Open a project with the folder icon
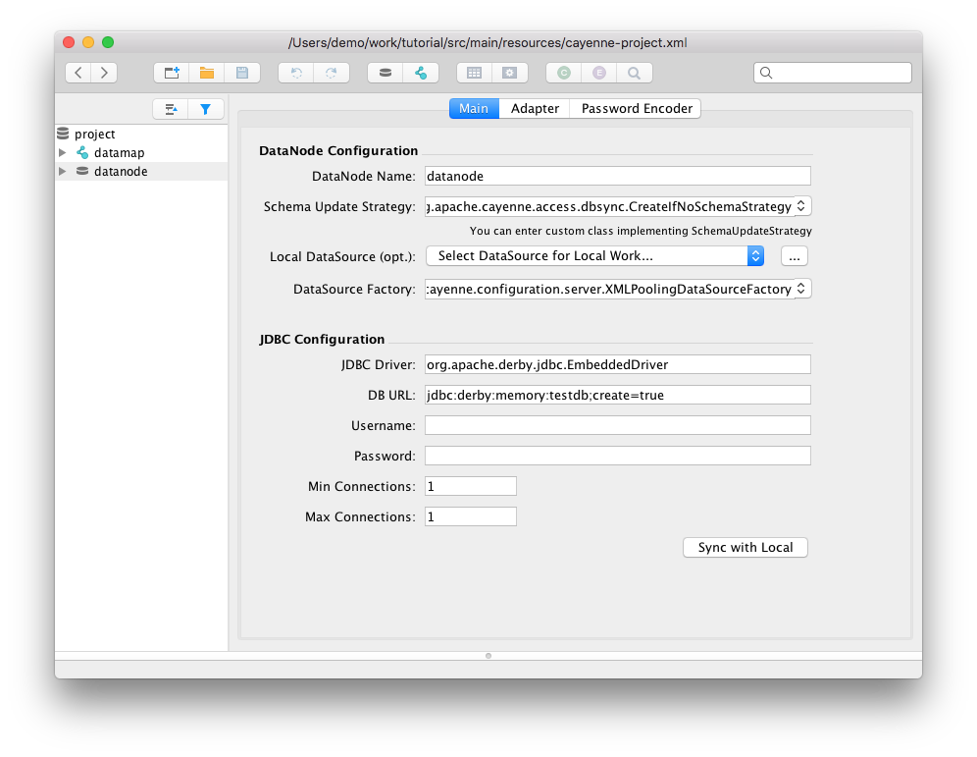The image size is (977, 757). pos(207,73)
